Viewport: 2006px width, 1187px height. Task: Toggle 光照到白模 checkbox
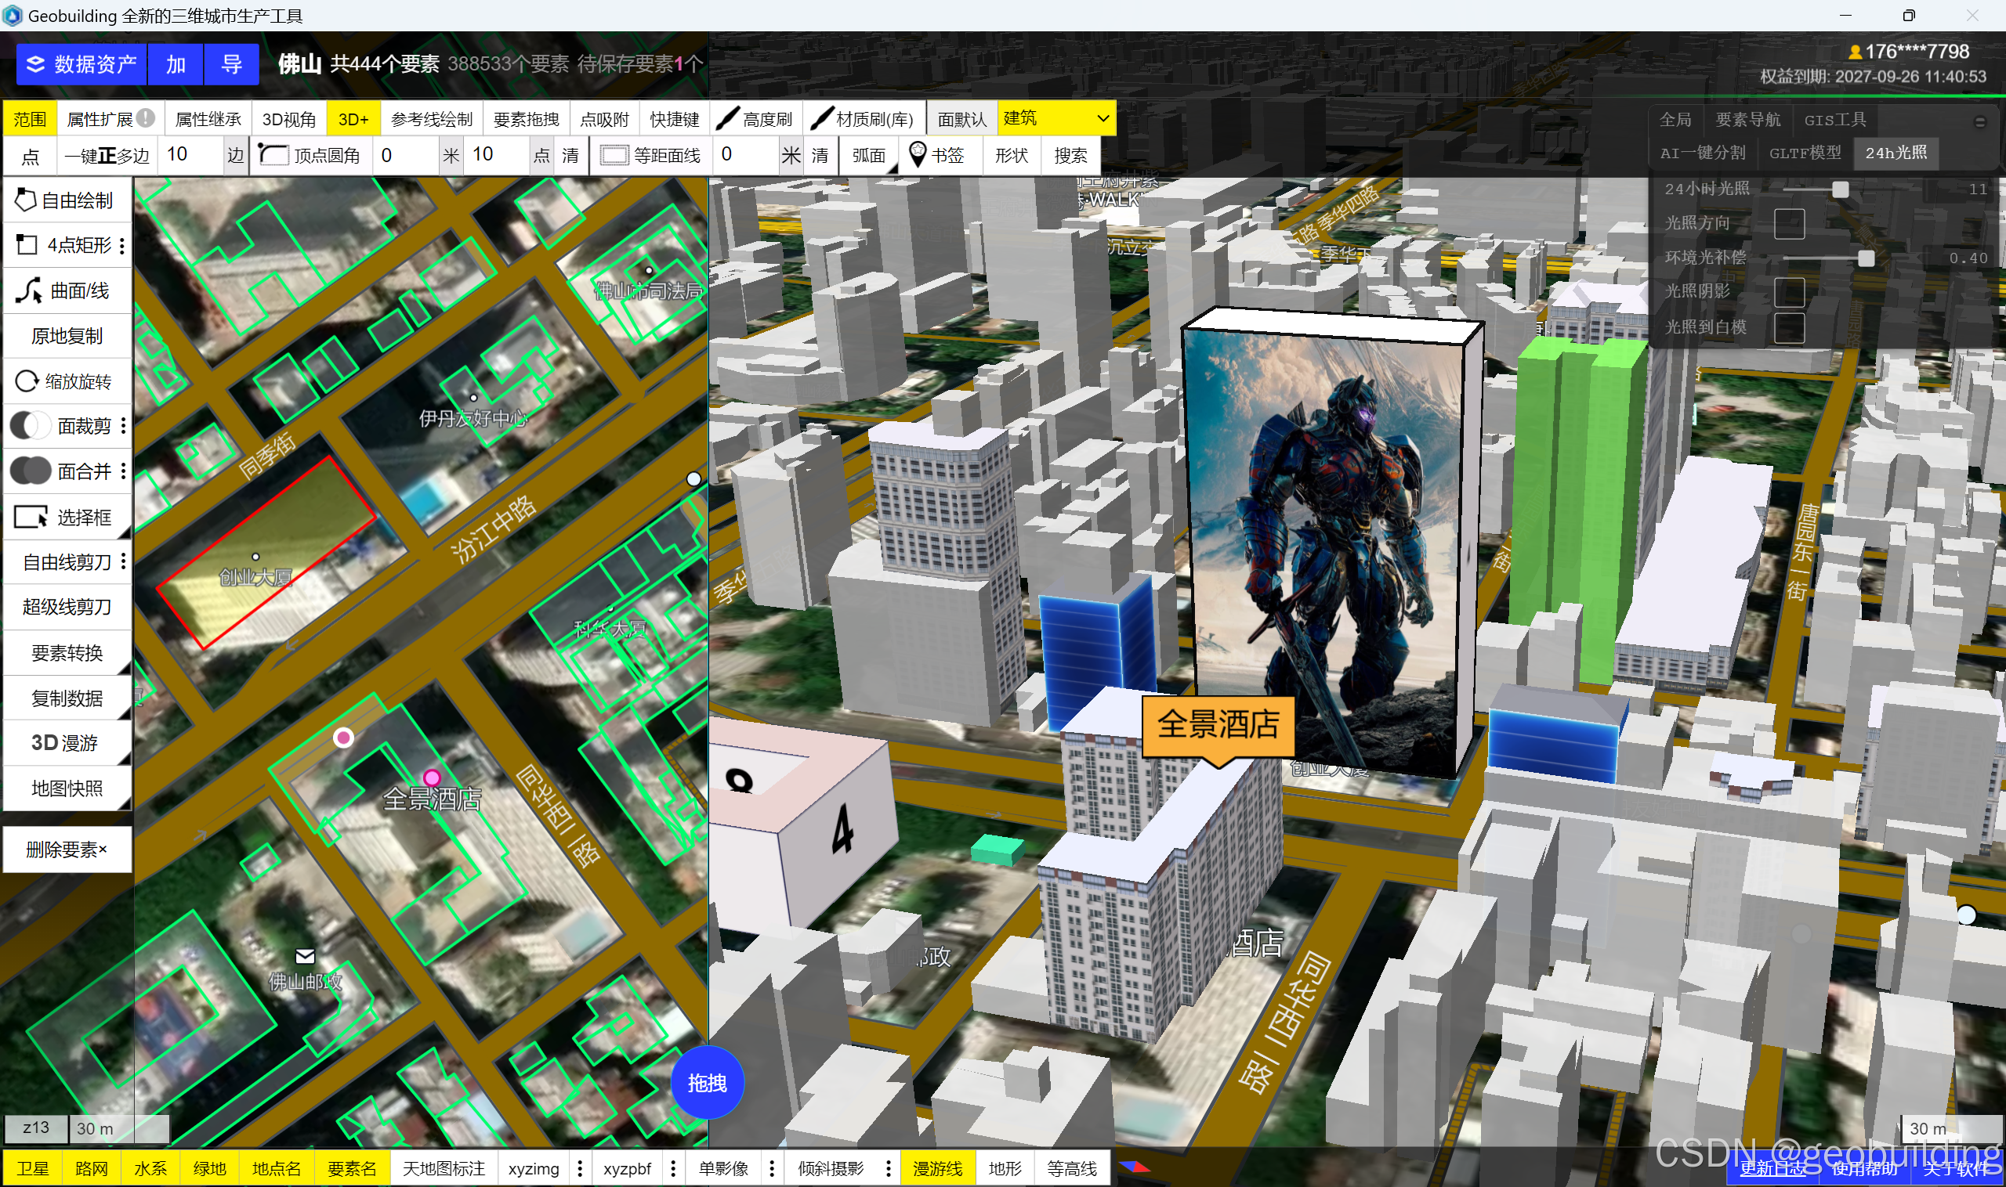coord(1788,328)
